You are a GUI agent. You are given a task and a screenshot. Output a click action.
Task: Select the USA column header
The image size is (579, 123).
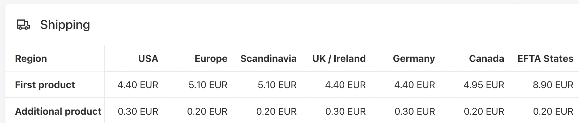[148, 59]
